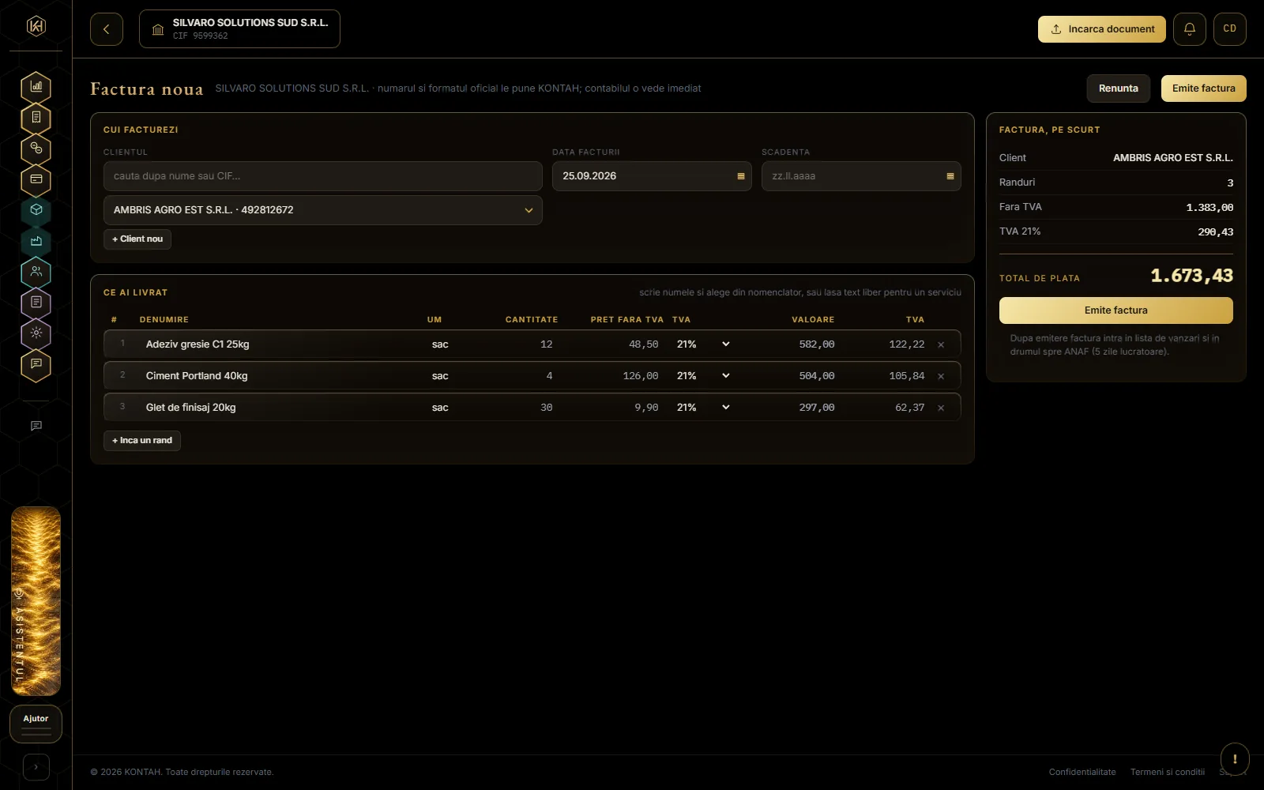Focus the client search field
The width and height of the screenshot is (1264, 790).
[x=322, y=176]
